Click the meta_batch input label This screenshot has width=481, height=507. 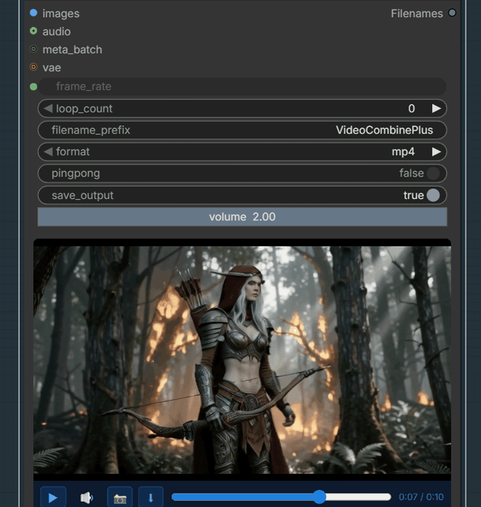coord(72,50)
